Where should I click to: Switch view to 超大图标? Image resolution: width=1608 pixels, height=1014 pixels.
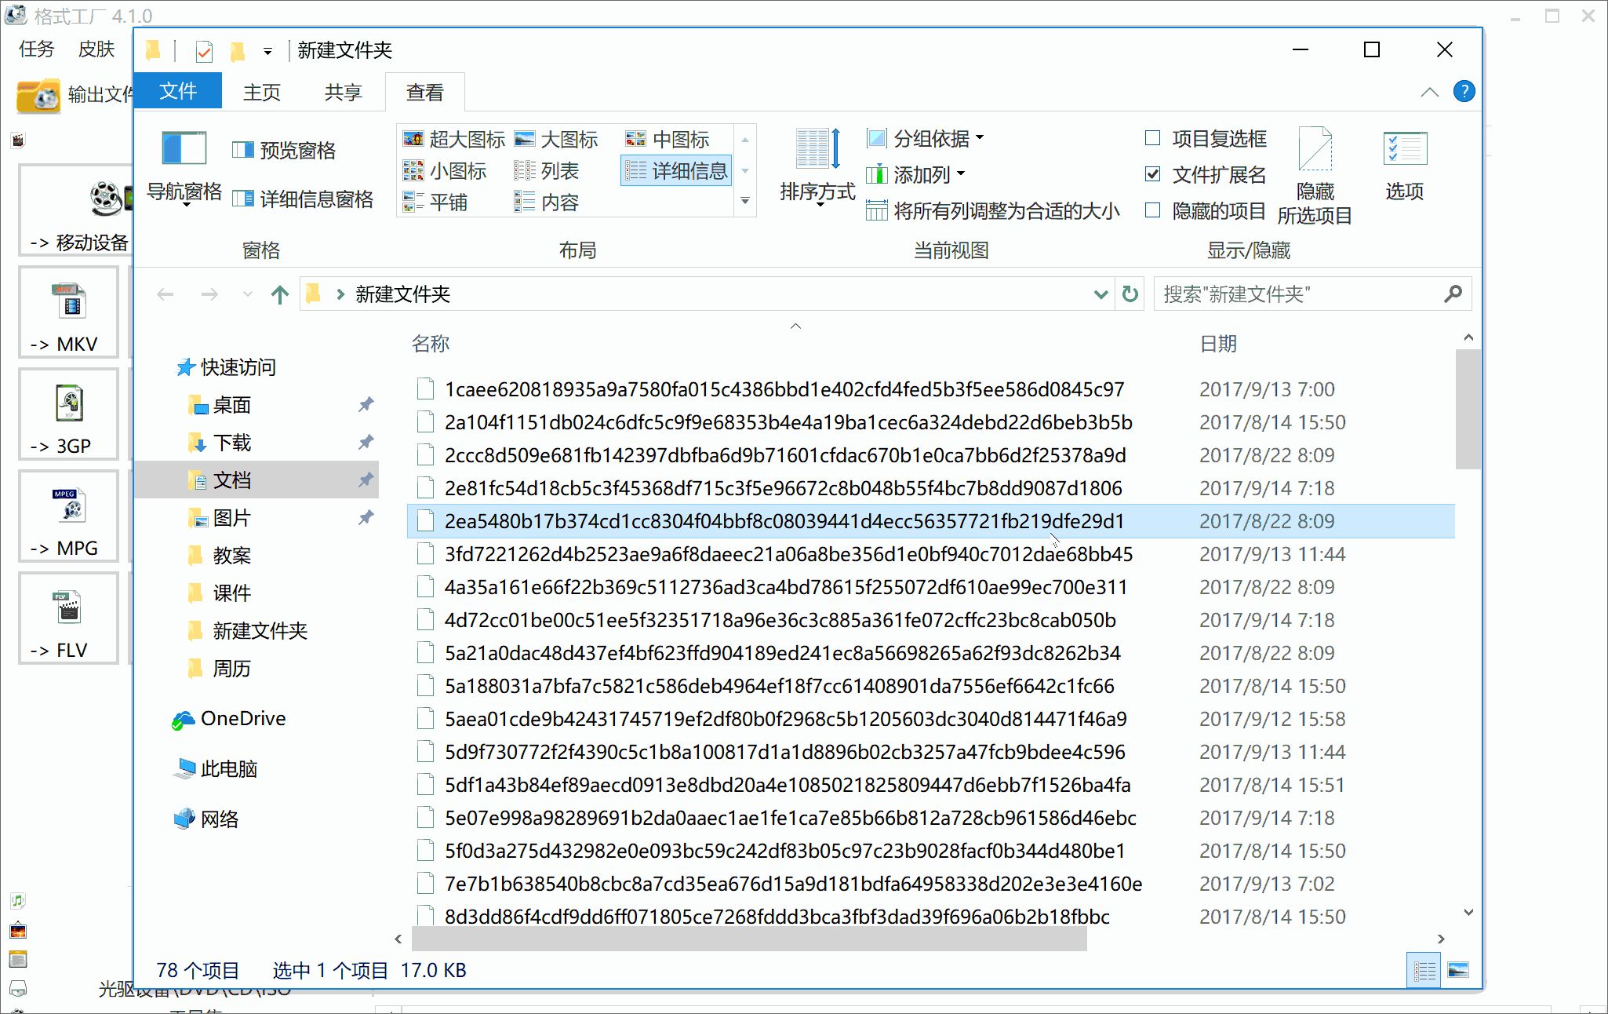[x=453, y=139]
